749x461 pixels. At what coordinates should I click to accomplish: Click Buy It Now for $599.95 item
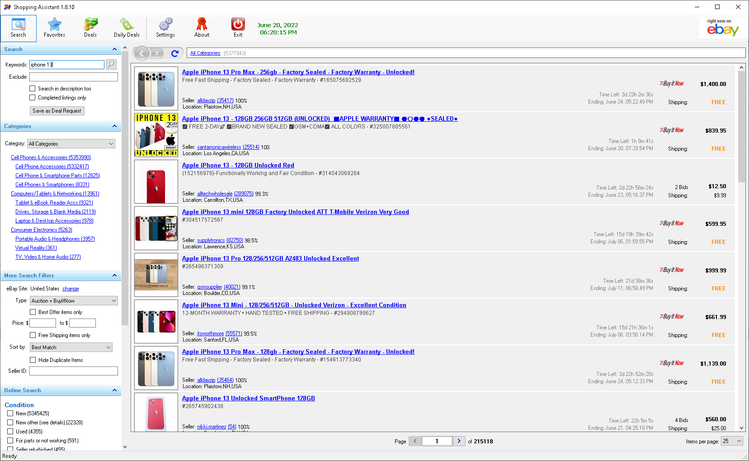pyautogui.click(x=672, y=223)
